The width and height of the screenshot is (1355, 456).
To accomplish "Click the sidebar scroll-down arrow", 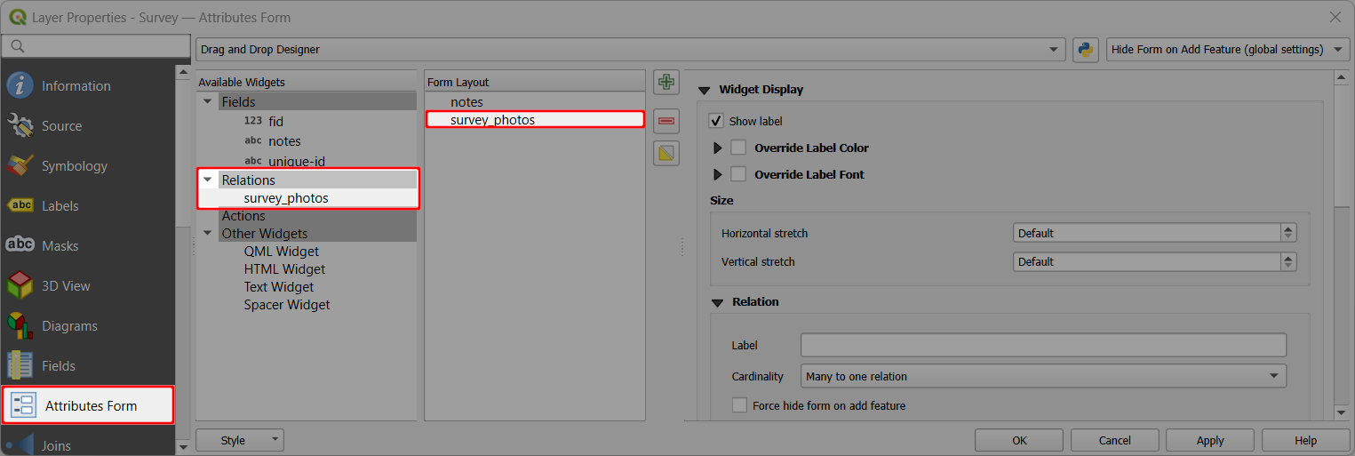I will point(183,446).
